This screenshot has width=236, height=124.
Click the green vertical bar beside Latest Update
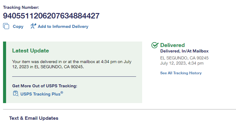click(5, 72)
